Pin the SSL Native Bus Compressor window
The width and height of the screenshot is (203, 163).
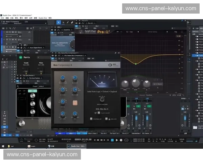(115, 53)
